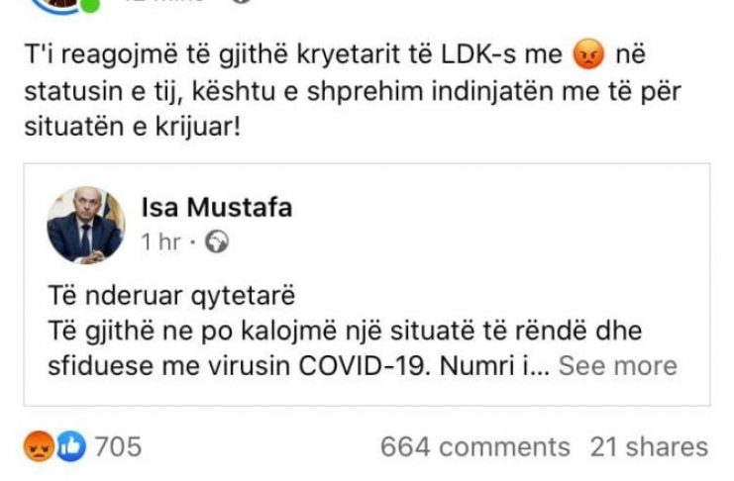Click the 'Të nderuar qytetarë' greeting line
The height and width of the screenshot is (481, 734).
coord(170,295)
